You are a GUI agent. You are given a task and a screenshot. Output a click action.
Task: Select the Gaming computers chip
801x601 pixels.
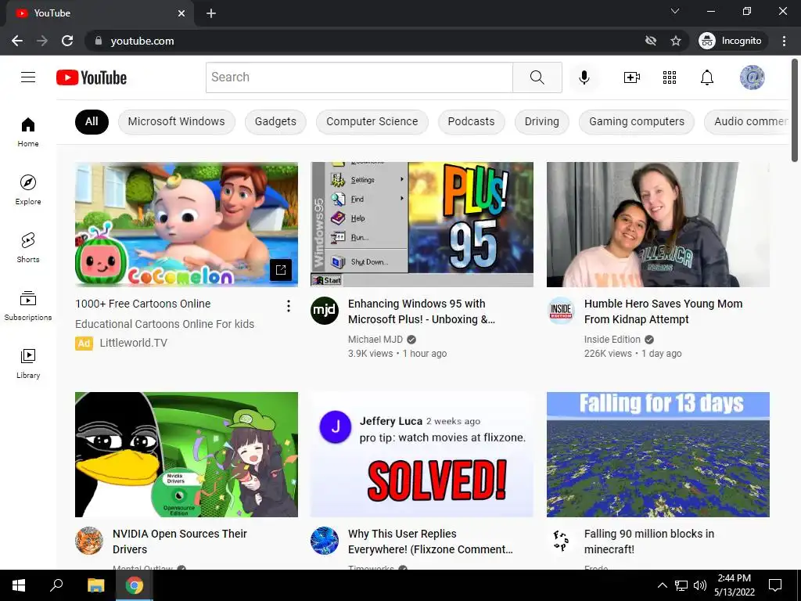point(637,121)
